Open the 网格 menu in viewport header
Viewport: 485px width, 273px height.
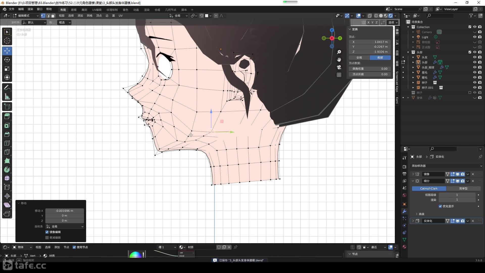[x=90, y=16]
